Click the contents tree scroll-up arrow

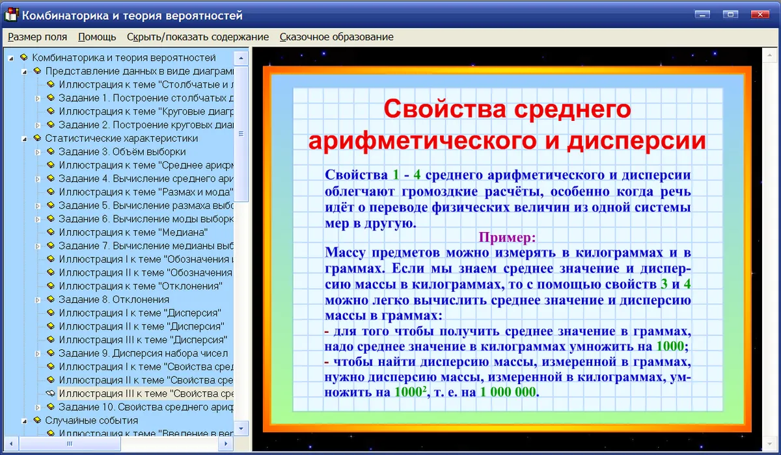click(241, 57)
